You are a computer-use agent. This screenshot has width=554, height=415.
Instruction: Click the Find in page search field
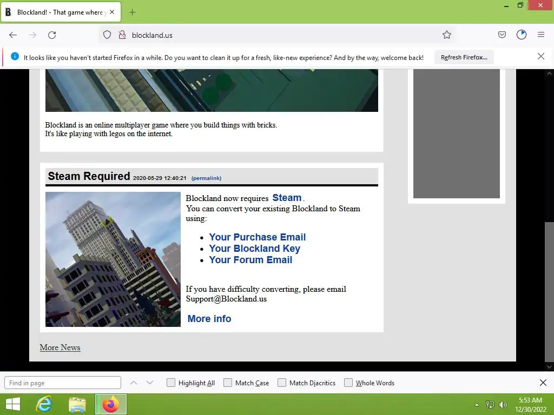(63, 383)
